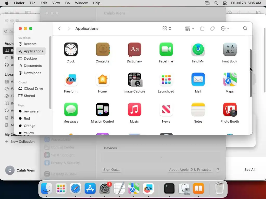Open Terminal from the Dock
The width and height of the screenshot is (266, 199).
point(169,188)
